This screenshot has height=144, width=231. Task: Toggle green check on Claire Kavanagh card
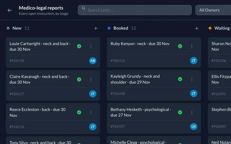click(79, 79)
